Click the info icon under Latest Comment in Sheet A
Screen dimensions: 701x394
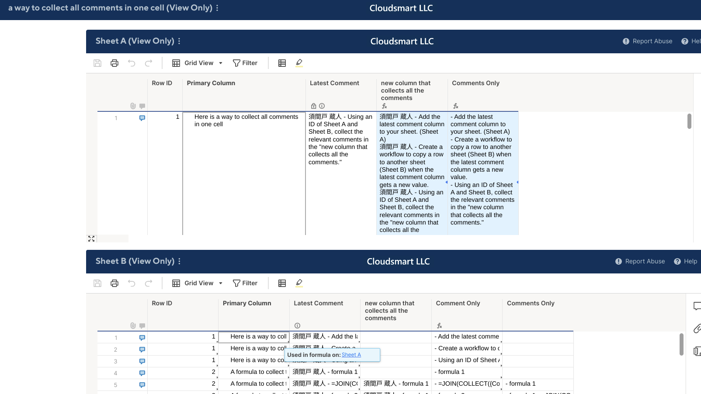point(322,106)
